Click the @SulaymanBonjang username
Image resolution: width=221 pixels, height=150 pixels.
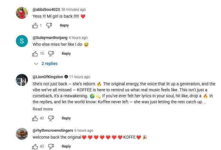[49, 38]
